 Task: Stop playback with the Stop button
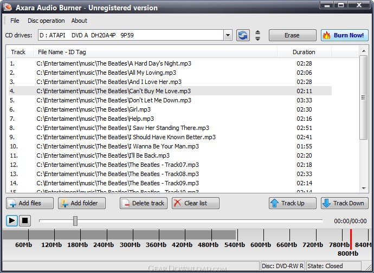25,221
